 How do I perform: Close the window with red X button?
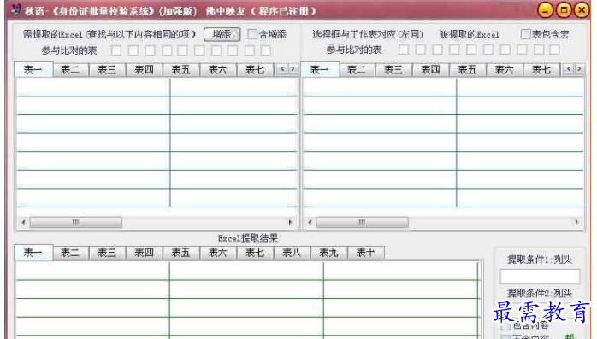click(x=582, y=10)
